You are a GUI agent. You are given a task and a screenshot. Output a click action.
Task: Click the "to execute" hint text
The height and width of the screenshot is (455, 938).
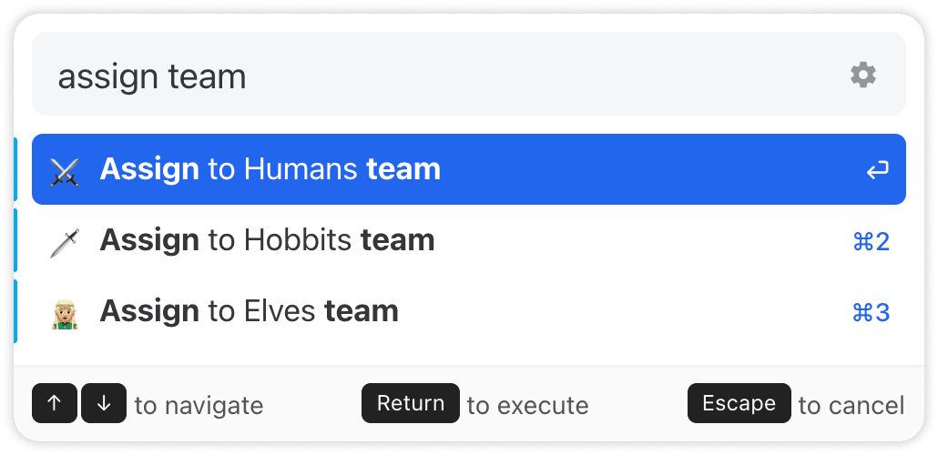pos(527,405)
